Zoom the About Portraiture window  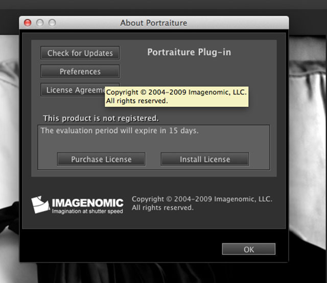[52, 22]
